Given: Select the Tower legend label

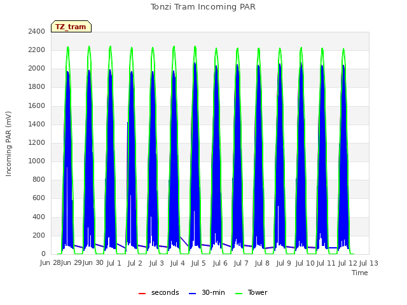Looking at the screenshot, I should point(258,292).
